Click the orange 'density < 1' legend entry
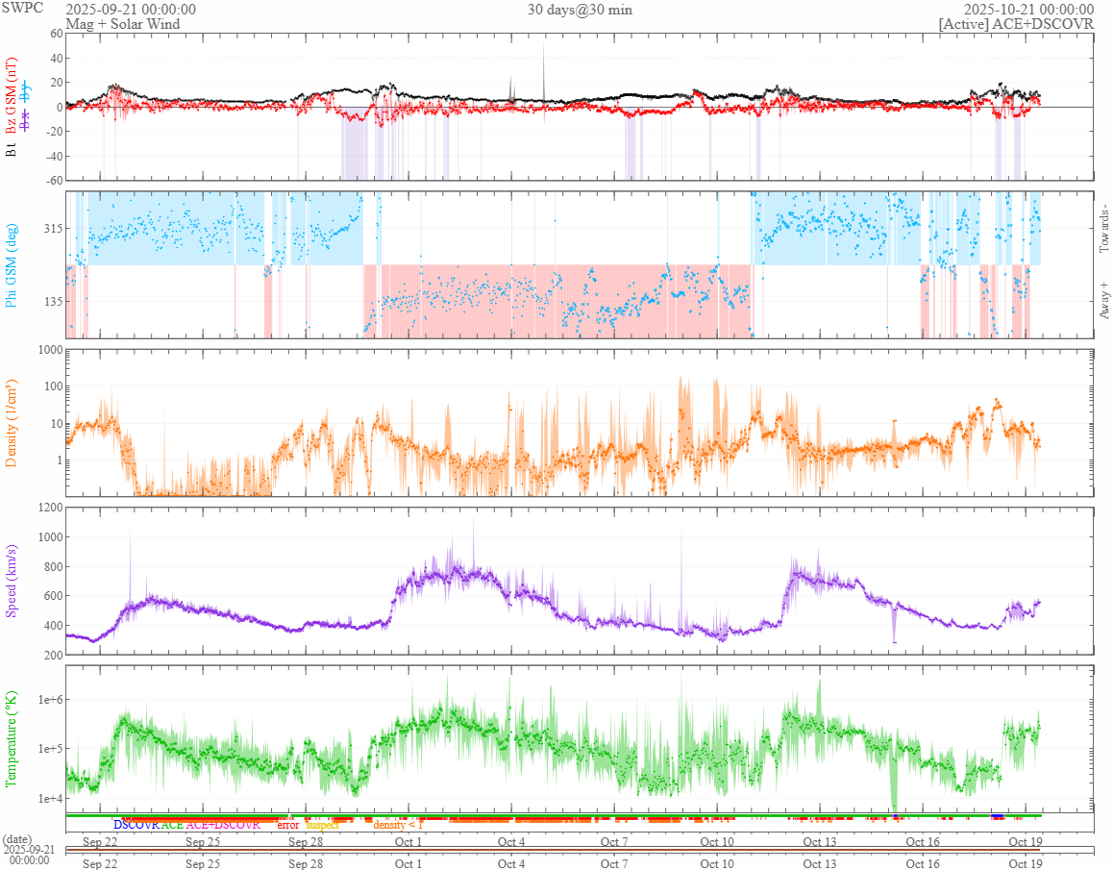 (x=398, y=825)
